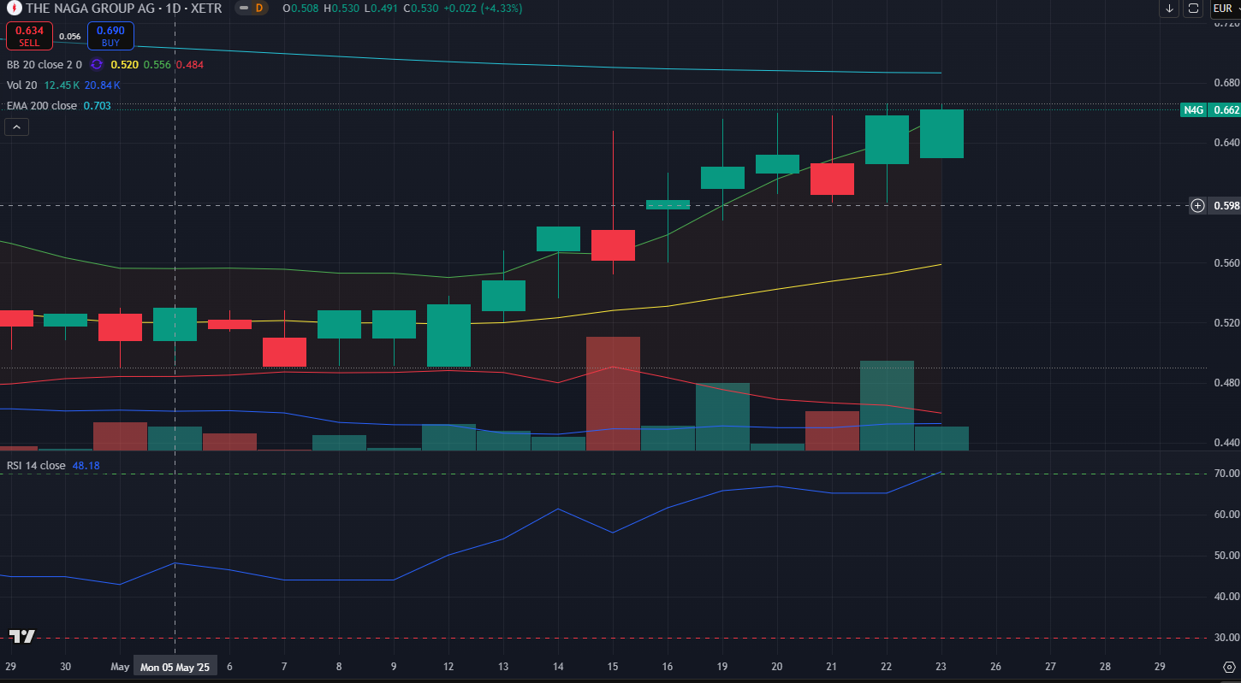Click the 0.480 price axis label
Image resolution: width=1241 pixels, height=683 pixels.
(x=1226, y=383)
